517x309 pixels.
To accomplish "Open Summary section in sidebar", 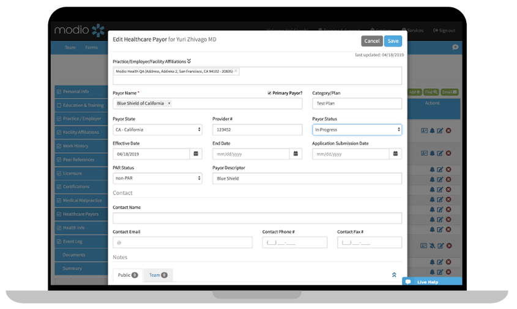I will pos(81,269).
